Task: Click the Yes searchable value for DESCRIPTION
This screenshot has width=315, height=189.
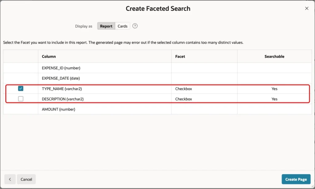Action: pyautogui.click(x=274, y=99)
